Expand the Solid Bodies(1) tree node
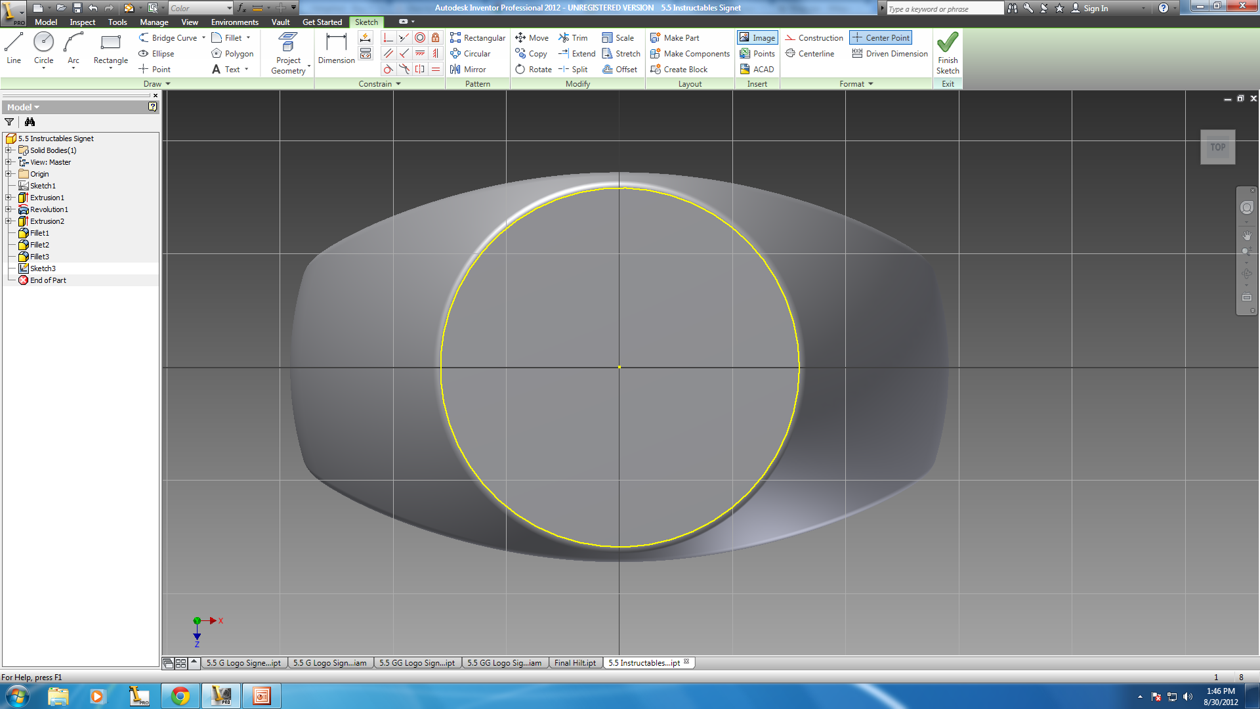The width and height of the screenshot is (1260, 709). 9,150
